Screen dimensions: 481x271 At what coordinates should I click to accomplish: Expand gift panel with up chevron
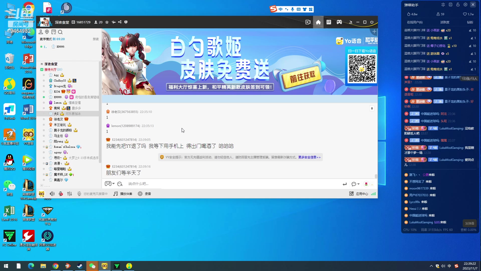pyautogui.click(x=372, y=184)
